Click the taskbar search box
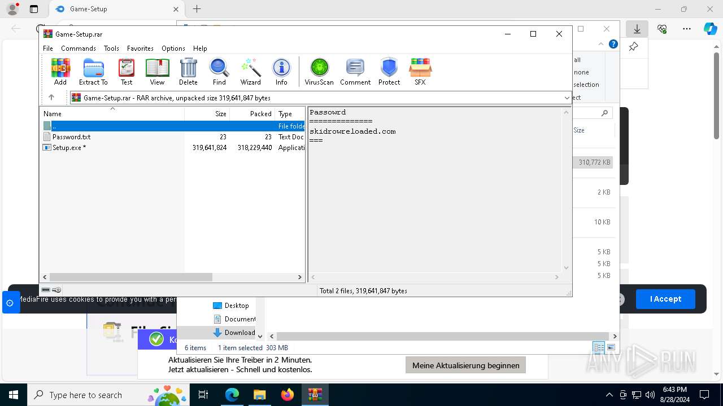723x406 pixels. pos(109,395)
